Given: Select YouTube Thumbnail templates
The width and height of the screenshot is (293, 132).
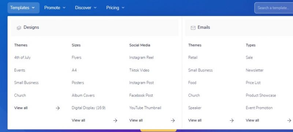Looking at the screenshot, I should point(145,108).
